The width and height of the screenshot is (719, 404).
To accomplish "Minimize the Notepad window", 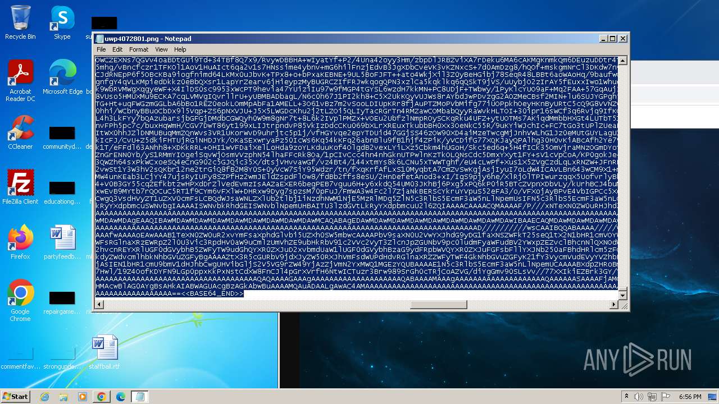I will 603,39.
